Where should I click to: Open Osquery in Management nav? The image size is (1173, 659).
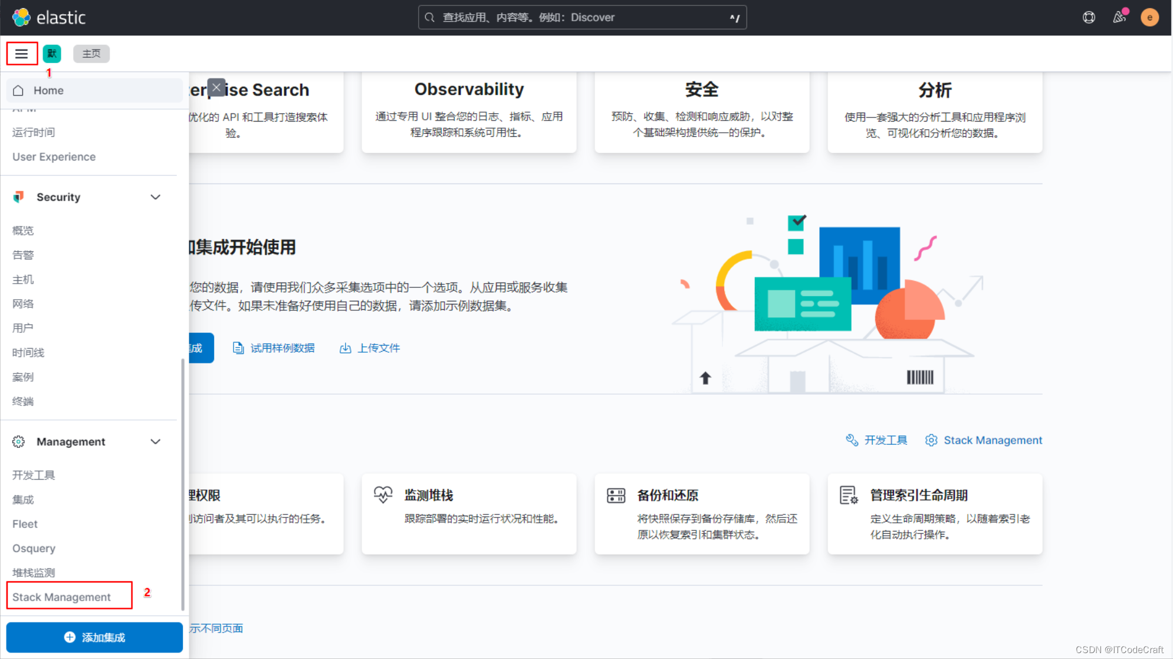(34, 549)
